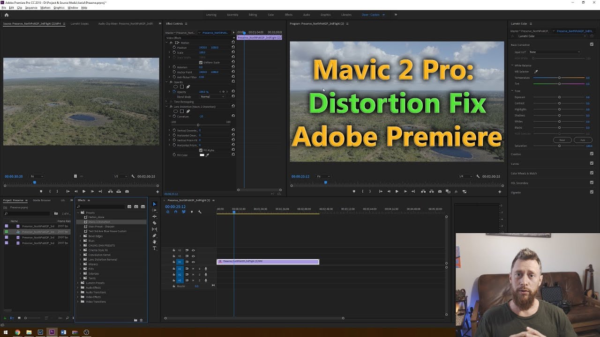Toggle V1 track output eye
Viewport: 600px width, 337px height.
193,262
